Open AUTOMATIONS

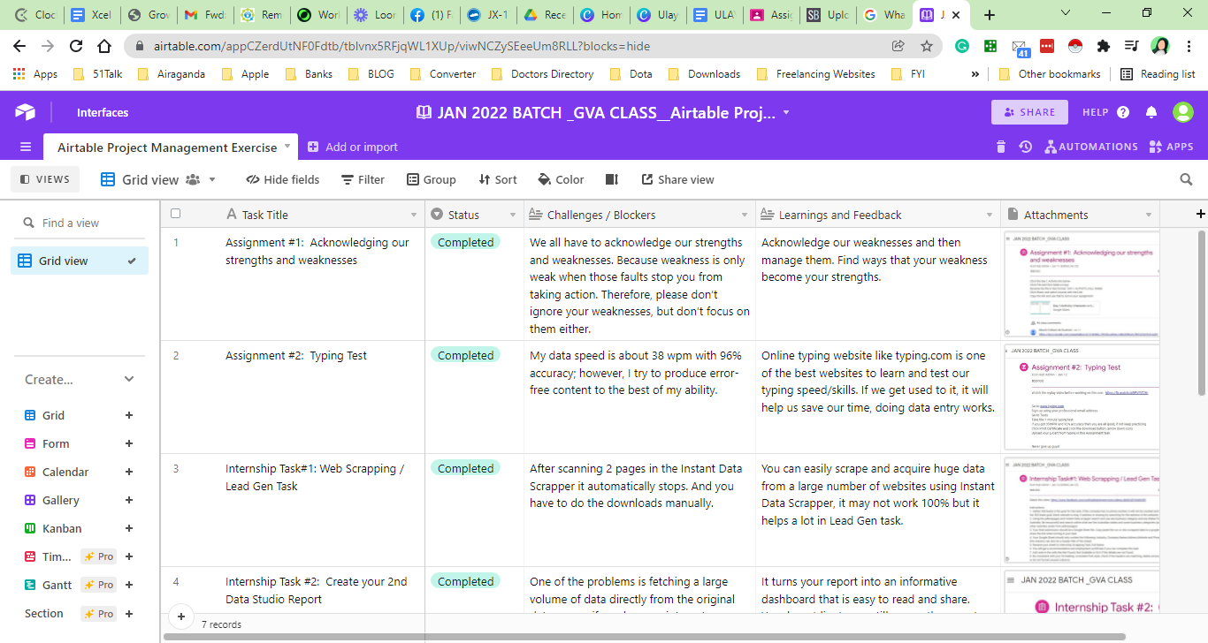click(x=1090, y=147)
